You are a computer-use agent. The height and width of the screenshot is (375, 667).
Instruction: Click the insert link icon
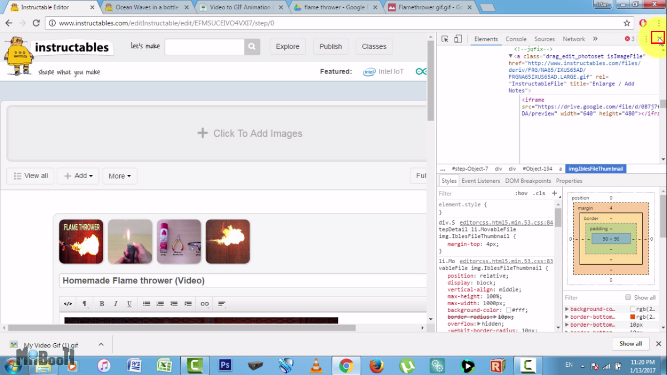205,304
